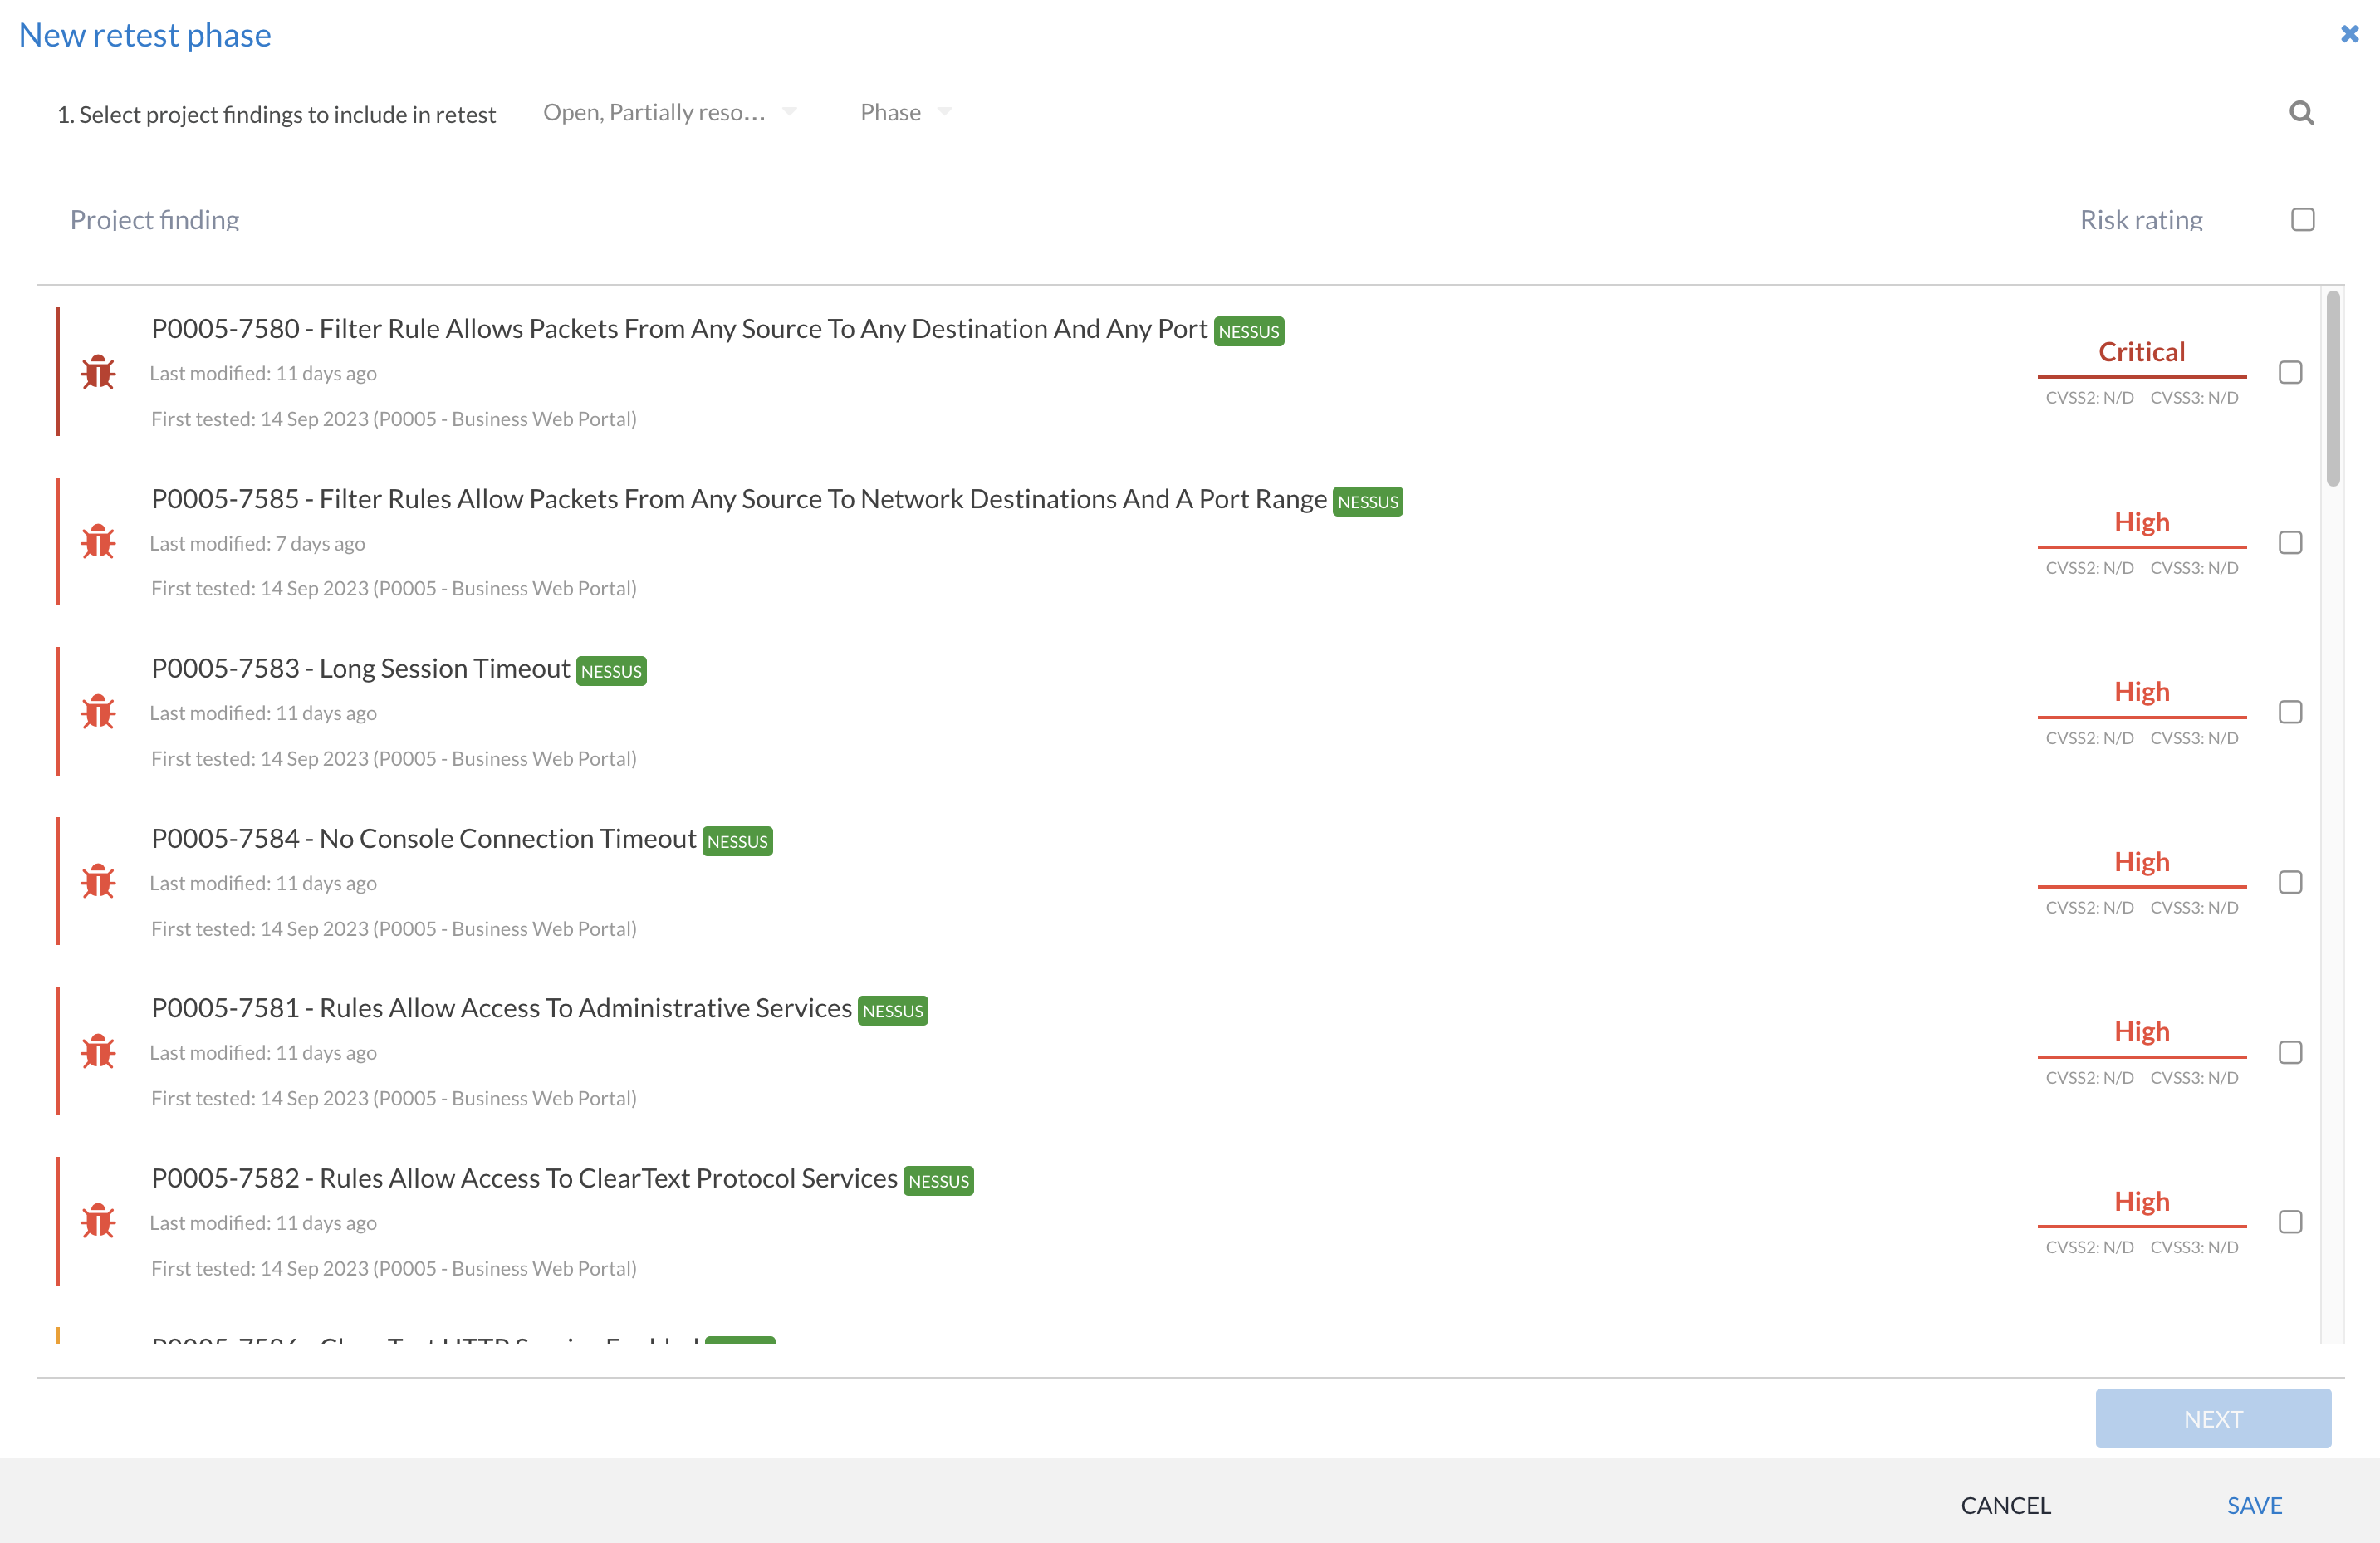Click the search magnifier icon
This screenshot has width=2380, height=1543.
2301,113
